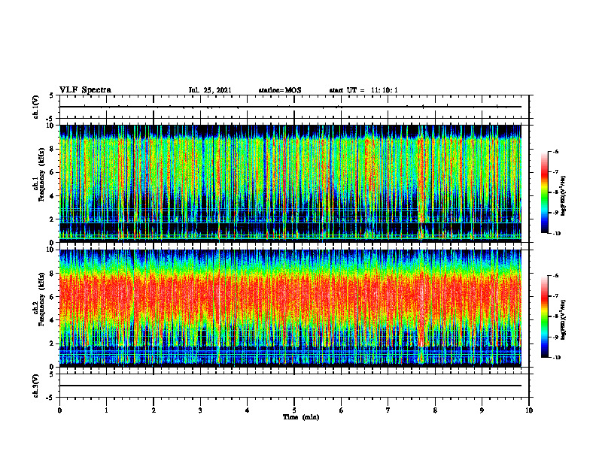596x460 pixels.
Task: Click the "Time (min)" axis title
Action: [301, 417]
